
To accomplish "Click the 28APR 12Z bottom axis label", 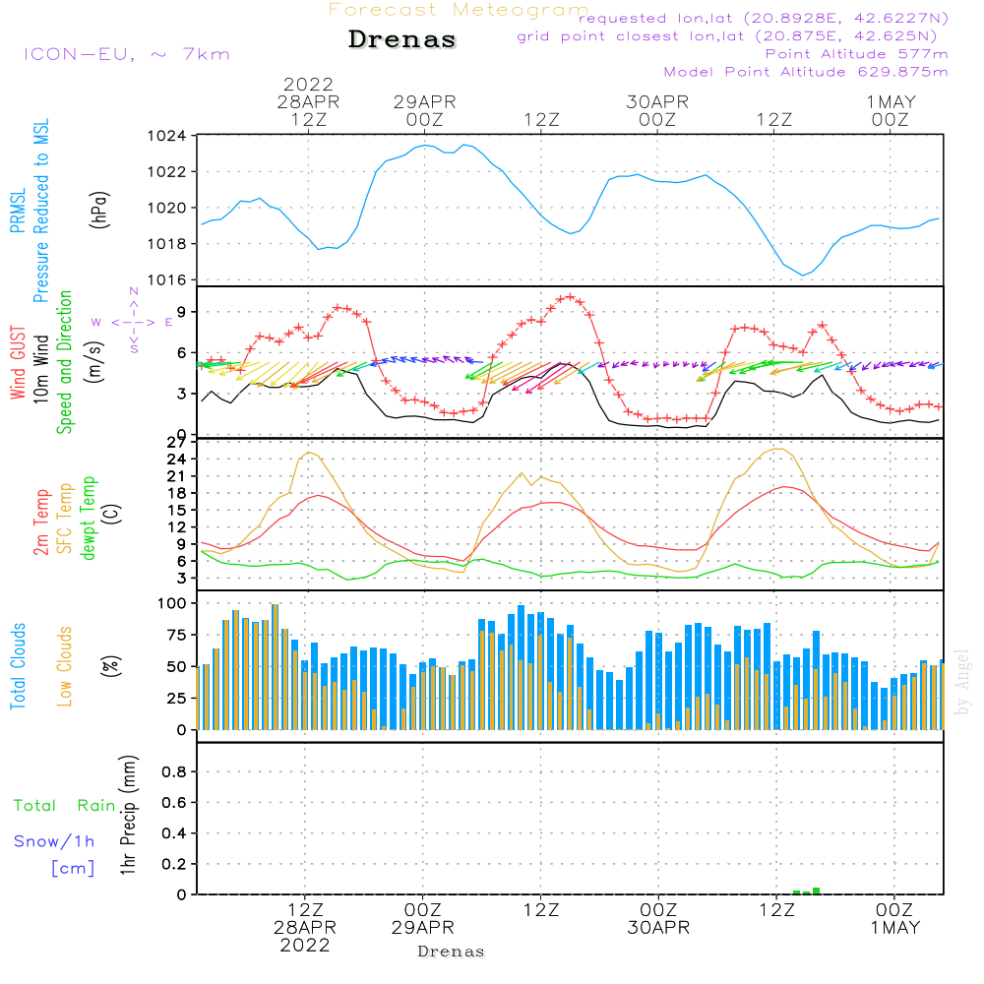I will pyautogui.click(x=305, y=927).
